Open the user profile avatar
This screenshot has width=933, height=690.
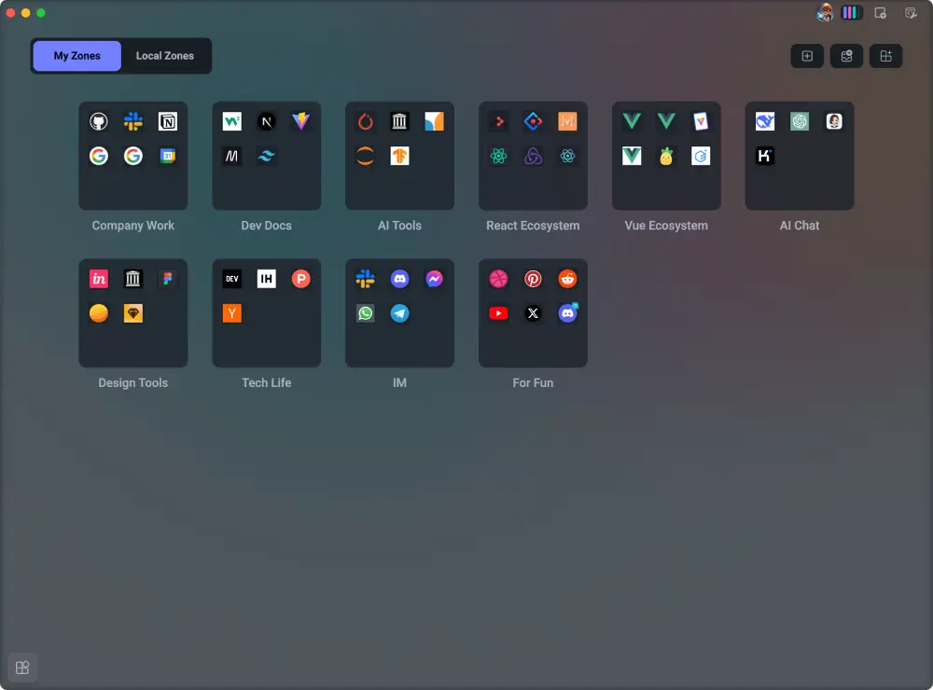click(x=825, y=13)
